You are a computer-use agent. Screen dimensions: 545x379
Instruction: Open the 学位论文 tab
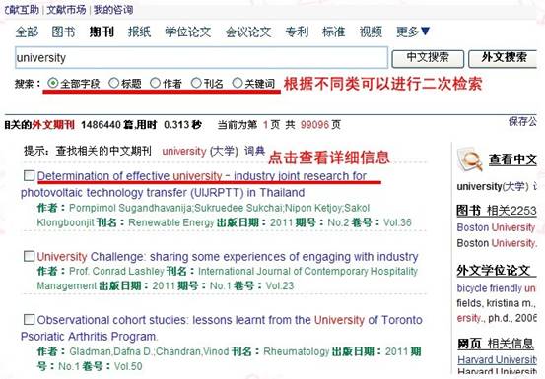[188, 32]
